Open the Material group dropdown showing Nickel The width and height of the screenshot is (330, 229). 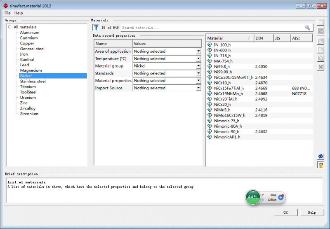[198, 66]
